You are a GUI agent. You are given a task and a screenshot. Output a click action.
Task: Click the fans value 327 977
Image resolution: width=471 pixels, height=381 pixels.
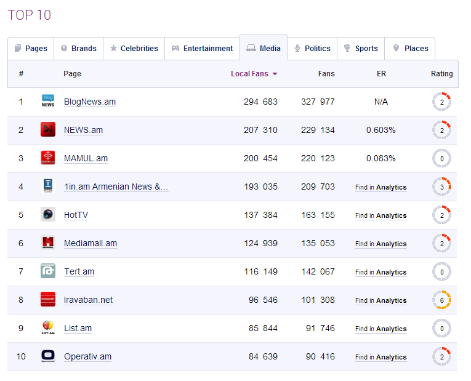pyautogui.click(x=318, y=102)
